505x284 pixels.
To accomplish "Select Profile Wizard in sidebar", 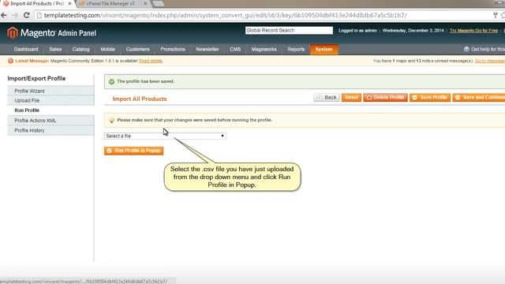I will [x=50, y=91].
